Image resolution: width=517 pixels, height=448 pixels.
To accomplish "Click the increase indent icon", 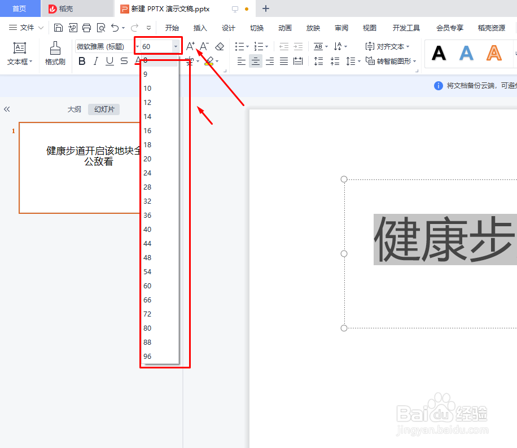I will (298, 46).
